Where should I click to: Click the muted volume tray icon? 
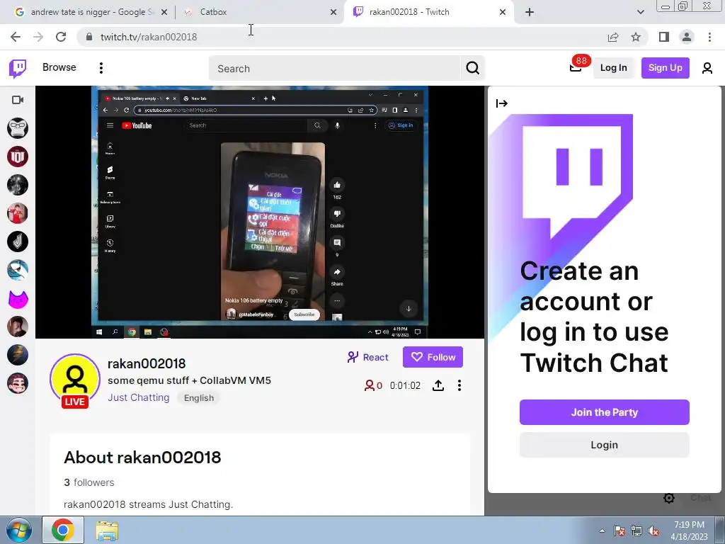[653, 531]
